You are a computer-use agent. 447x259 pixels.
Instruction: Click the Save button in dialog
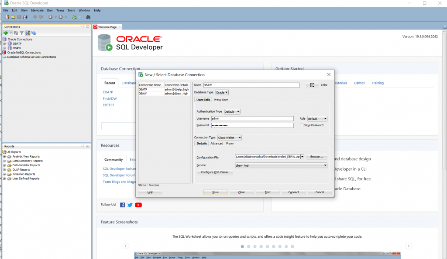point(215,192)
